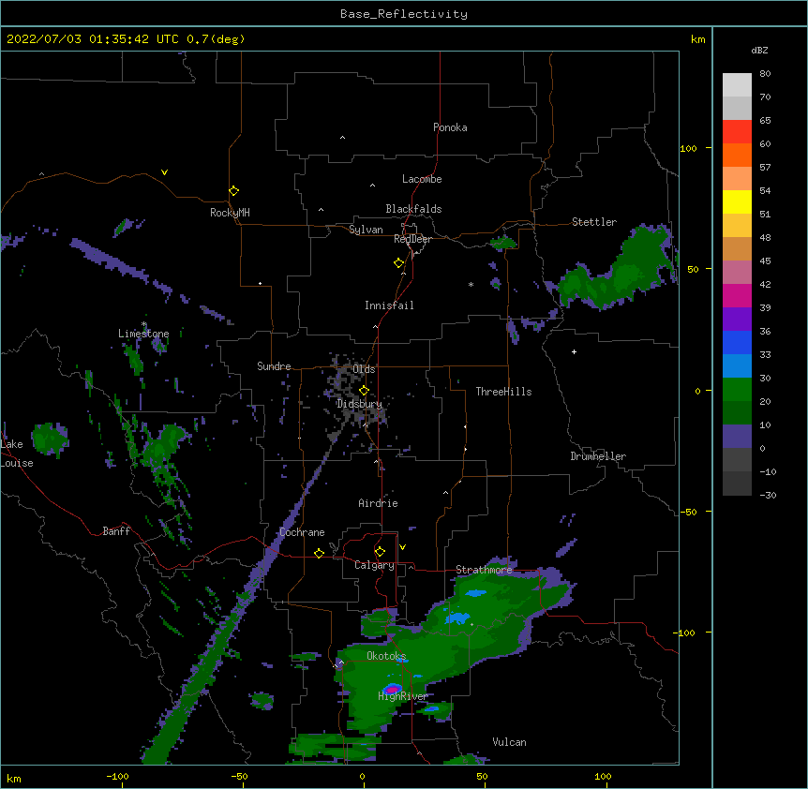Click the magenta storm core near HighRiver
The image size is (808, 789).
393,689
